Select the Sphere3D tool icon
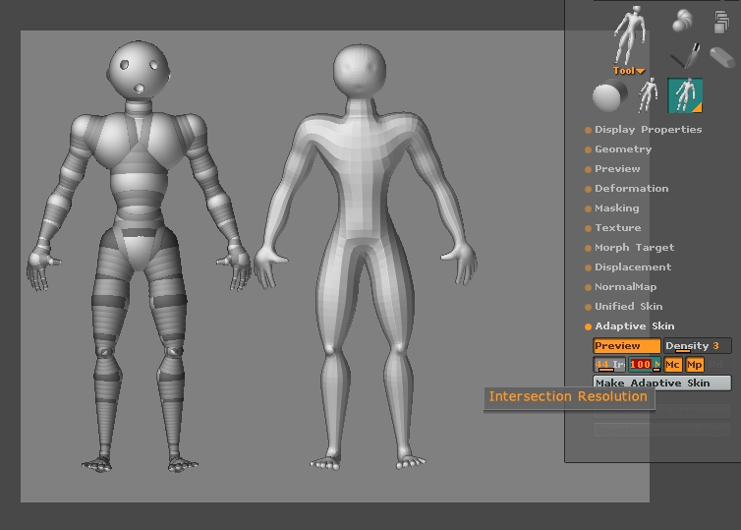This screenshot has height=530, width=741. click(x=609, y=95)
